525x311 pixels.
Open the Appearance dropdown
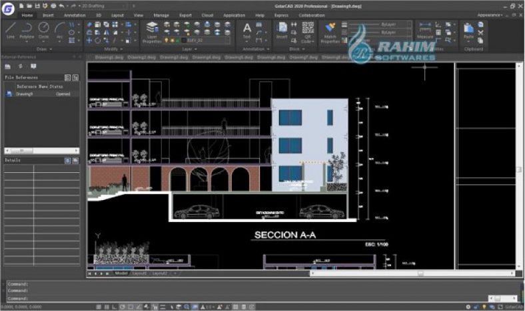(x=490, y=15)
